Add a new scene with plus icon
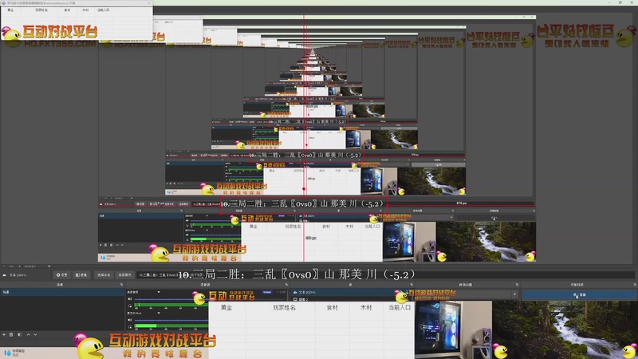 coord(4,334)
